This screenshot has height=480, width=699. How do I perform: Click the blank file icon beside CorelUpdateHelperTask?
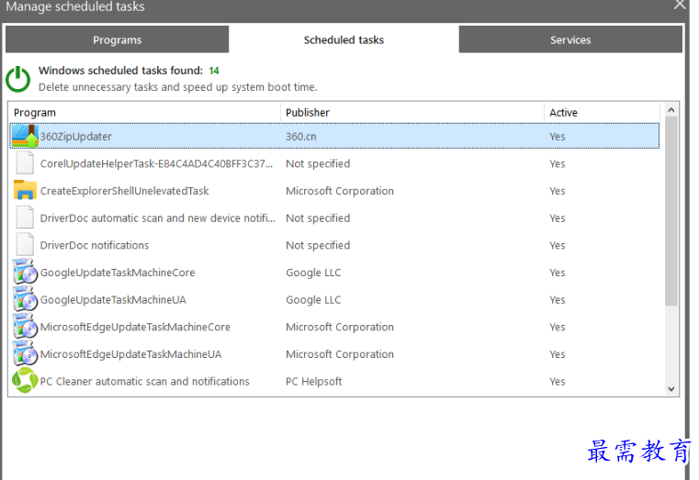pos(25,163)
